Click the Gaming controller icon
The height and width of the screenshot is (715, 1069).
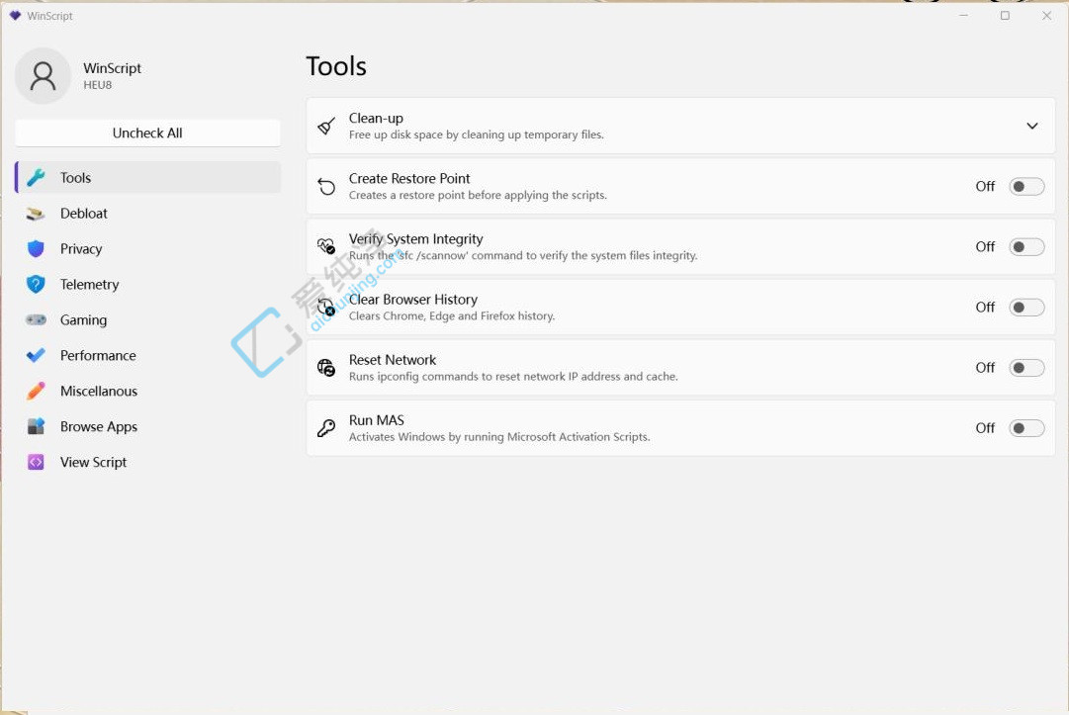pyautogui.click(x=36, y=320)
